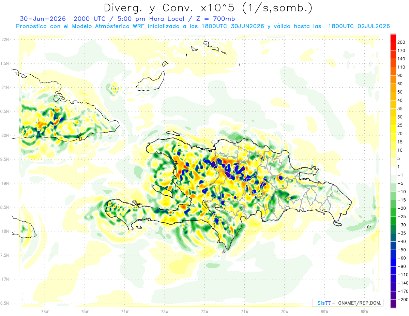Pick the green legend swatch between -25 and -30
409x316 pixels.
pyautogui.click(x=393, y=221)
